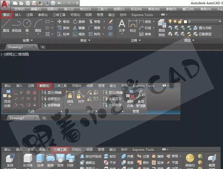Click the 全部显示 geometric constraints button
The width and height of the screenshot is (223, 169).
[51, 99]
